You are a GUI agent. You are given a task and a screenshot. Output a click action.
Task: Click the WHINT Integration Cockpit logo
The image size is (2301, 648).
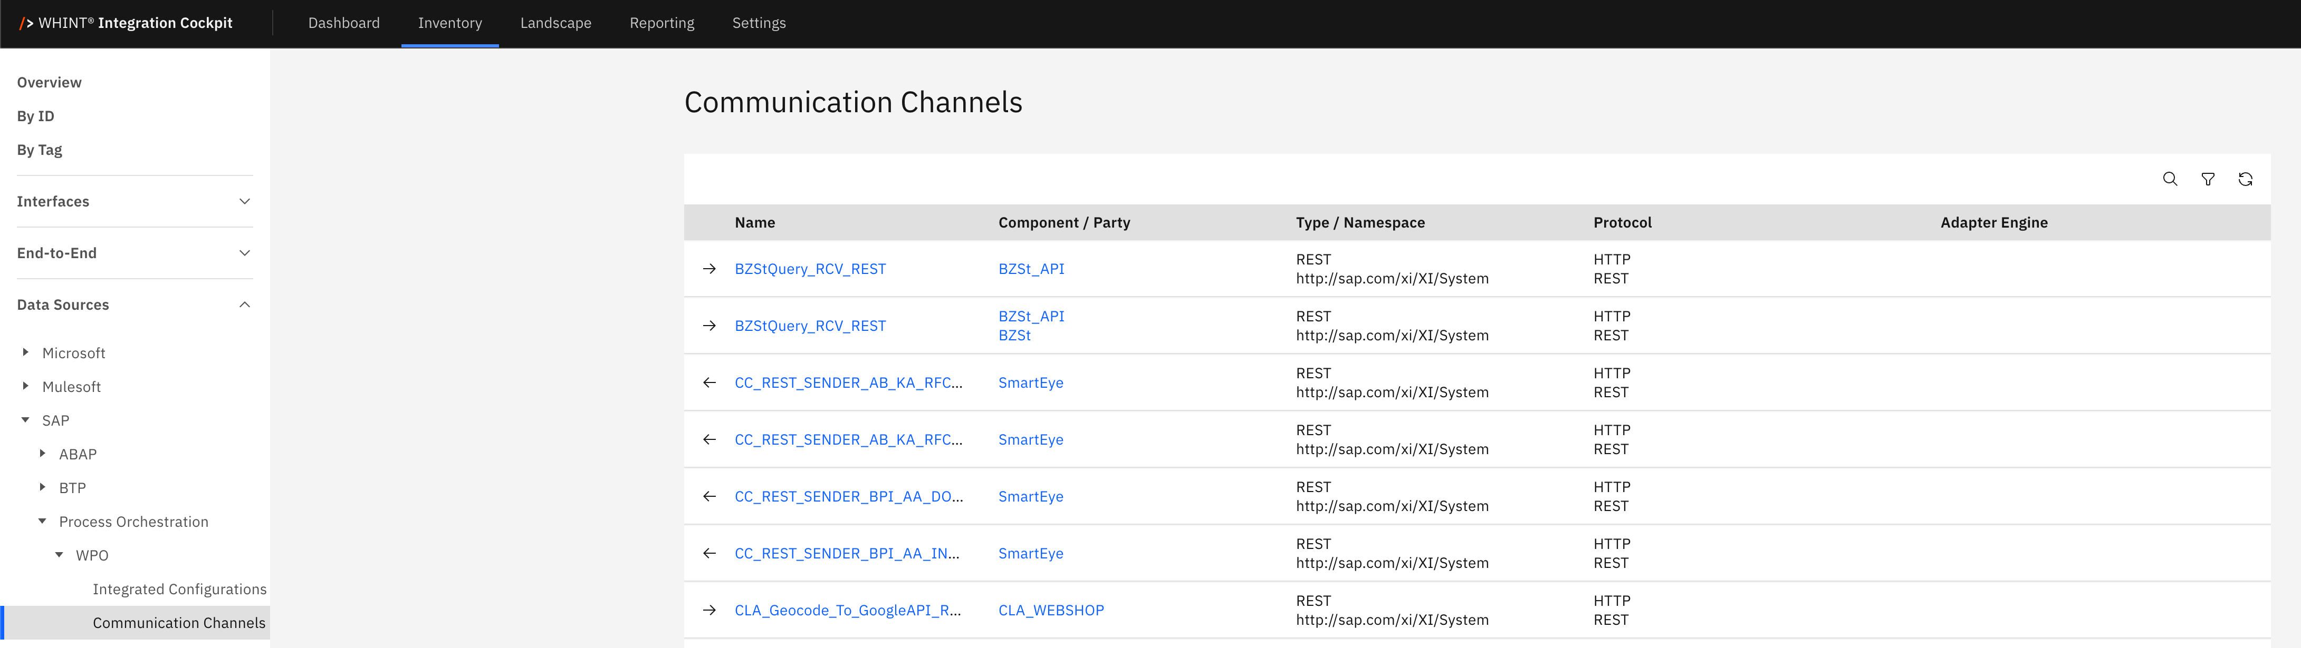126,23
